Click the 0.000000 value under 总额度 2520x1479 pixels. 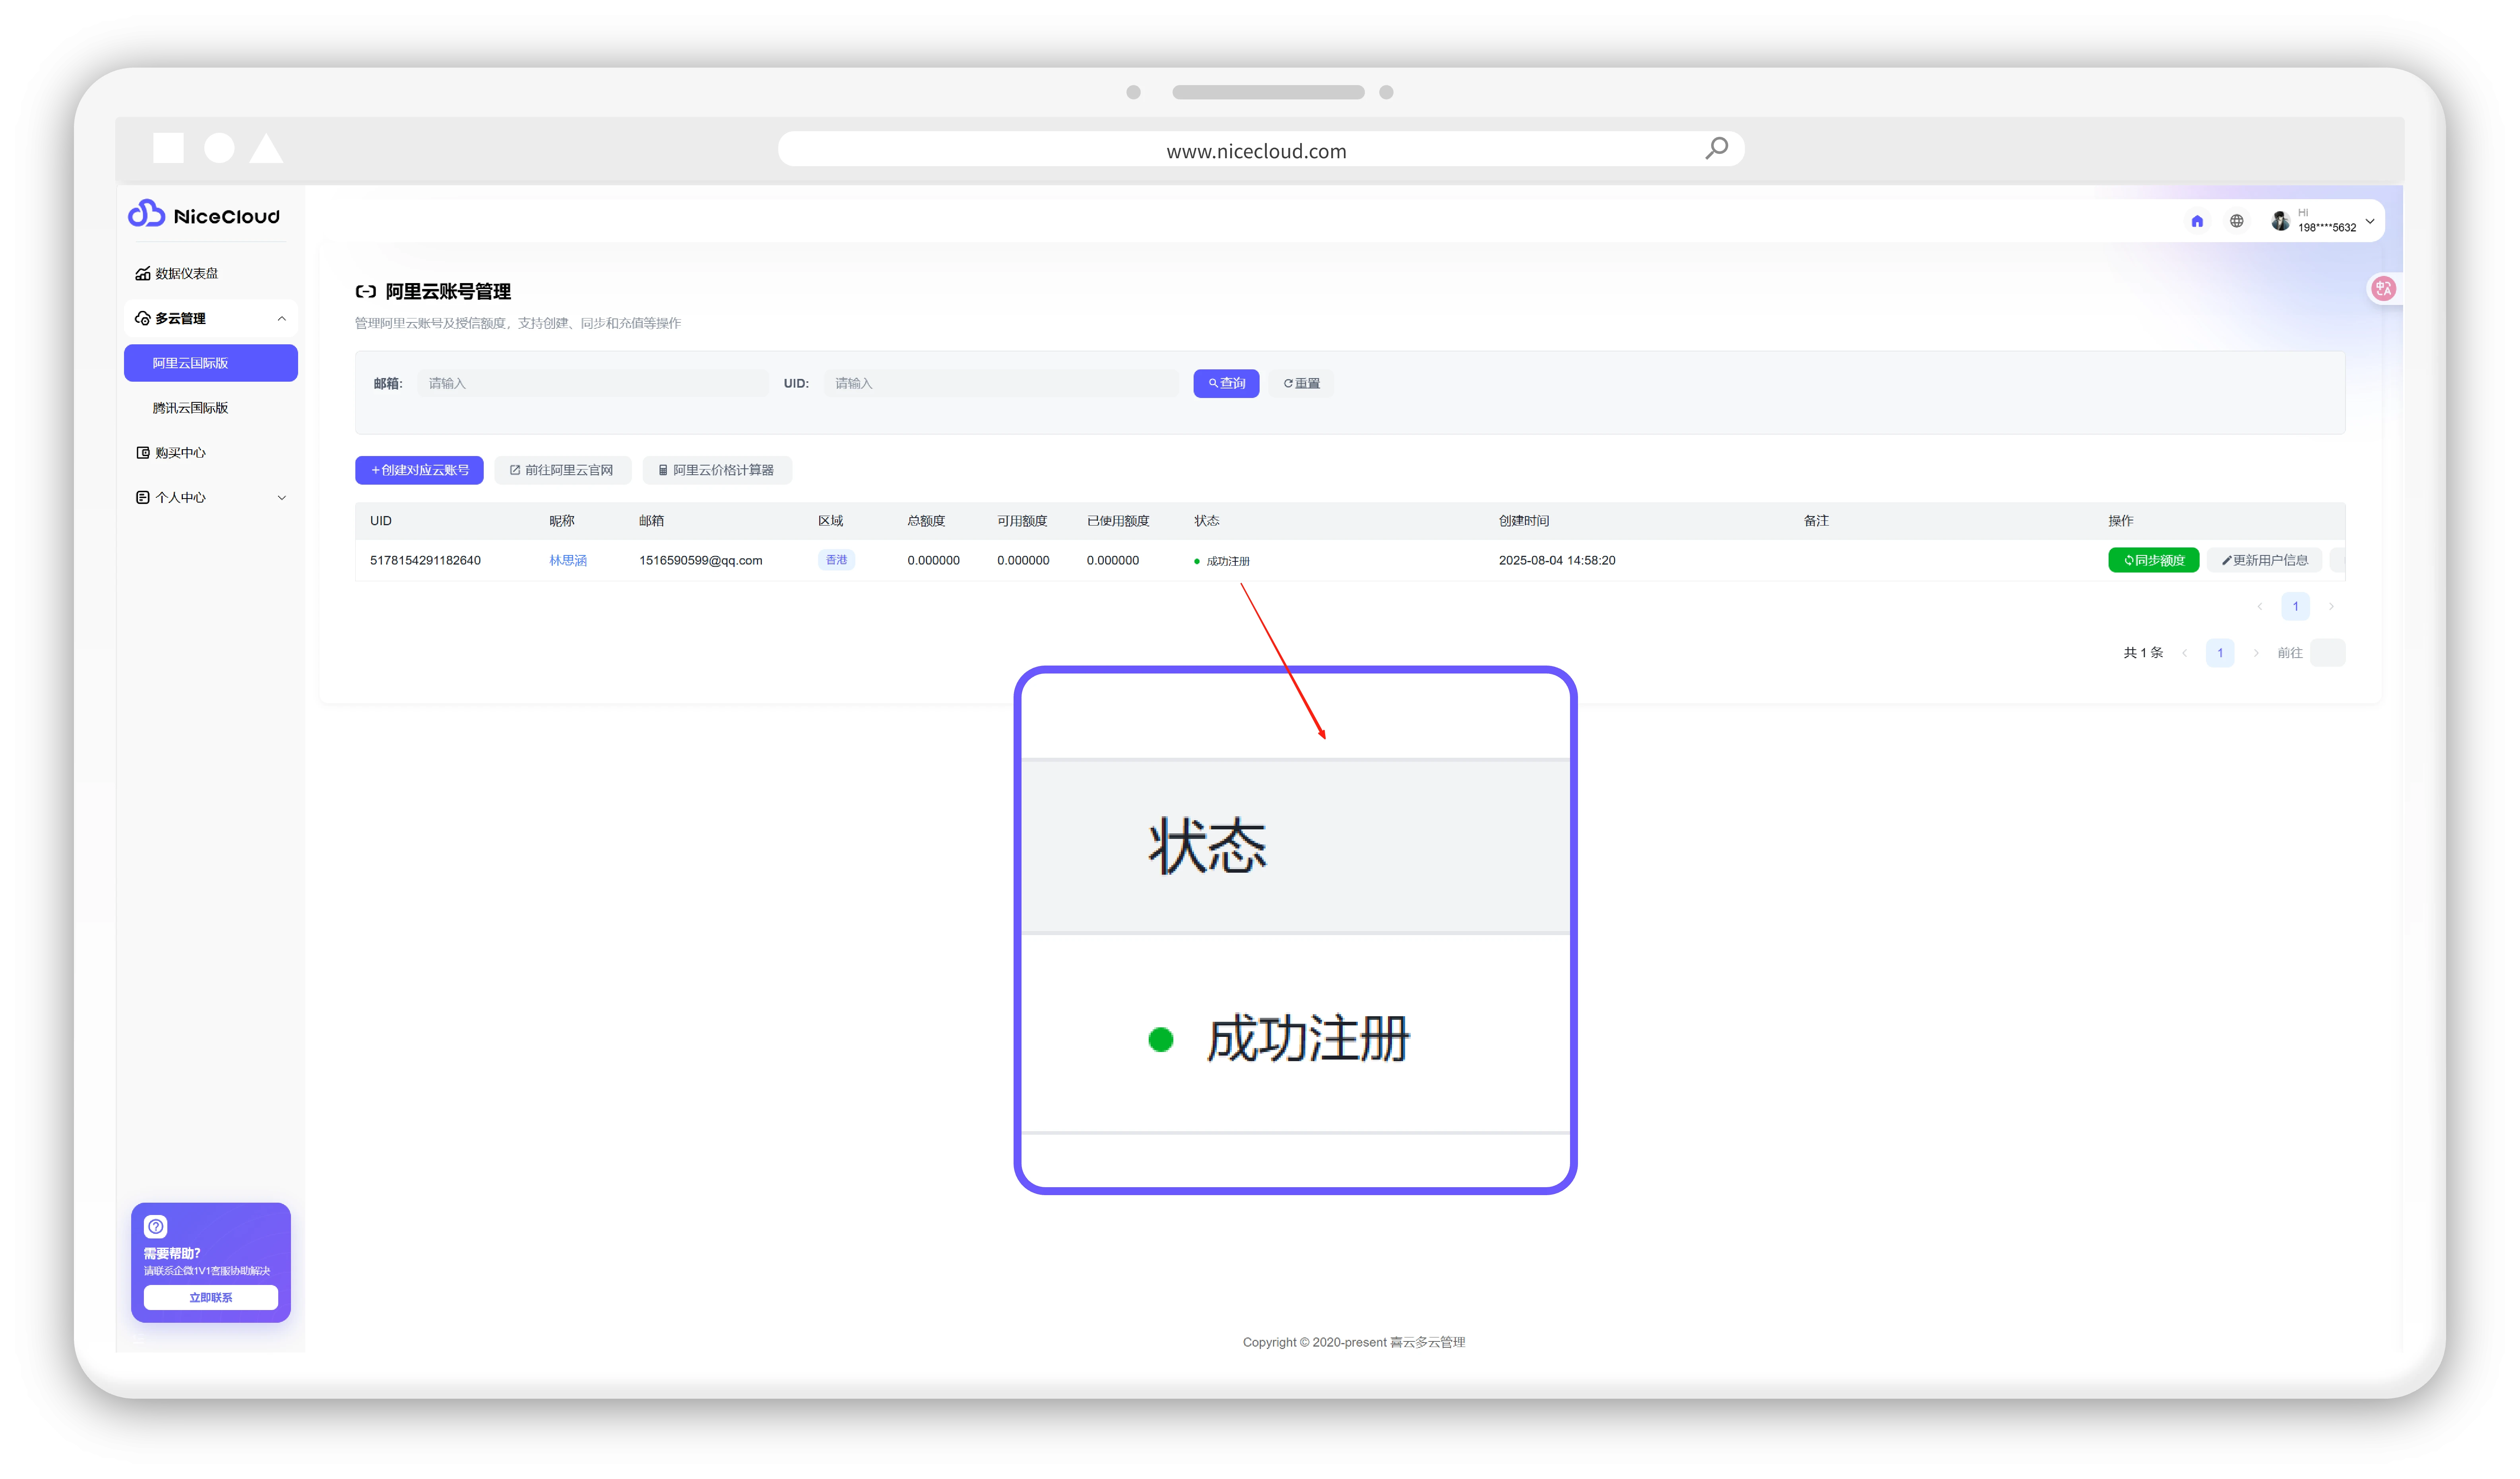[x=933, y=560]
